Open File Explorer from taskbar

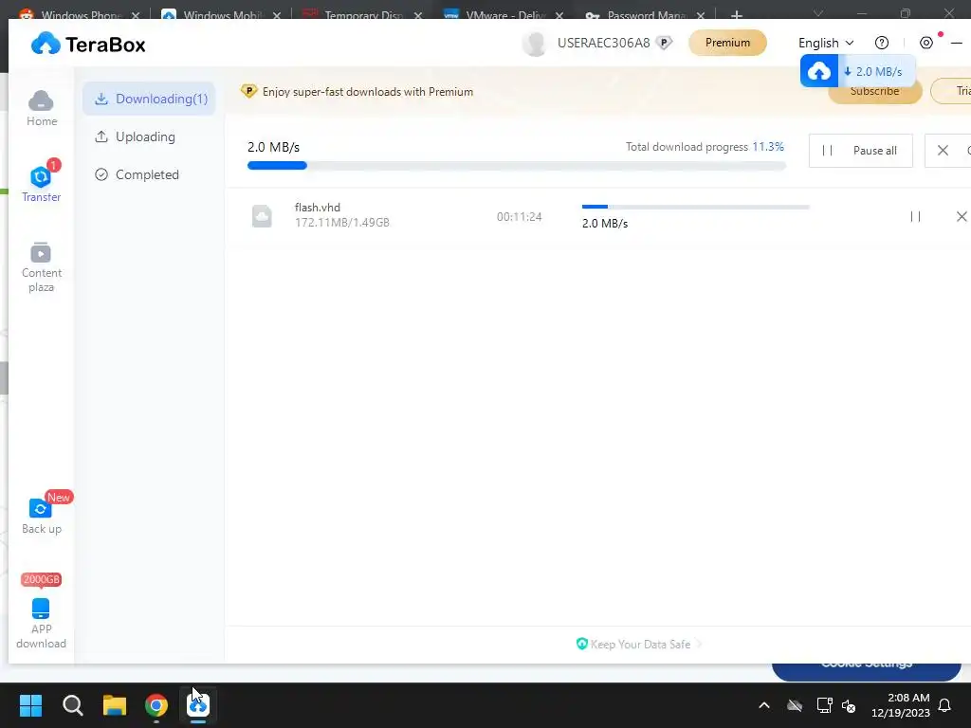pos(115,705)
